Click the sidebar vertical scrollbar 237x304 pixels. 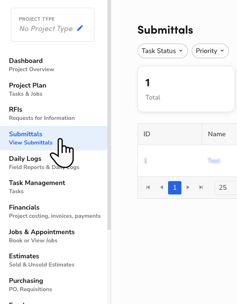coord(109,115)
